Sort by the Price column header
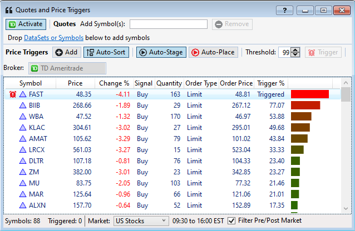355x231 pixels. (x=75, y=83)
